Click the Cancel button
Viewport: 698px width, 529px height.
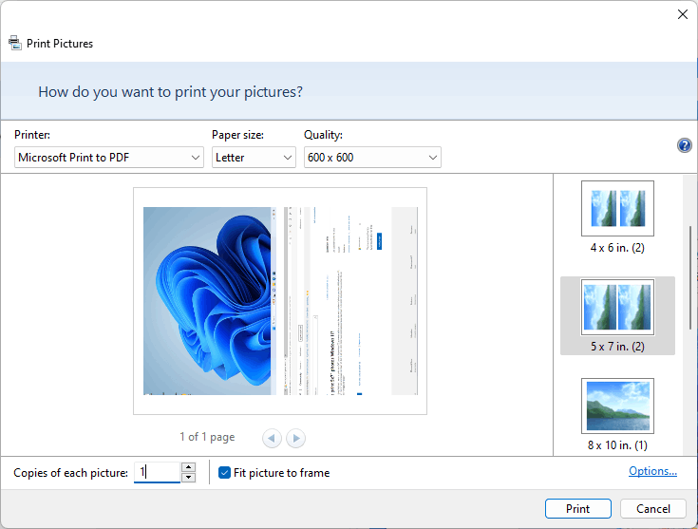[653, 508]
